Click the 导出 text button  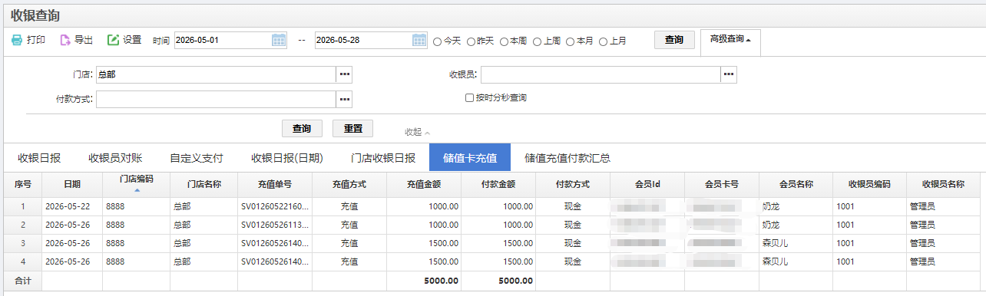tap(84, 40)
